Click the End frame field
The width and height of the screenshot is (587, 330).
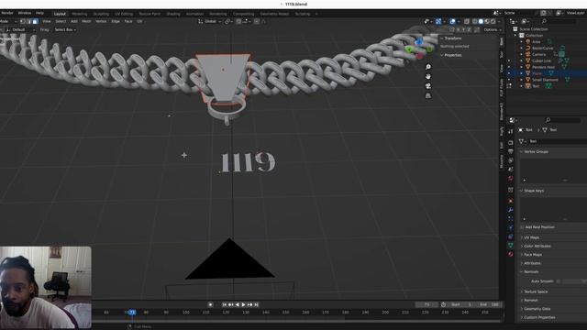tap(489, 304)
